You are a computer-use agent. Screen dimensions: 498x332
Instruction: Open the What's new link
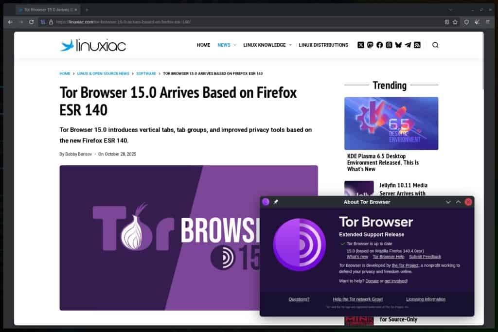pos(357,256)
